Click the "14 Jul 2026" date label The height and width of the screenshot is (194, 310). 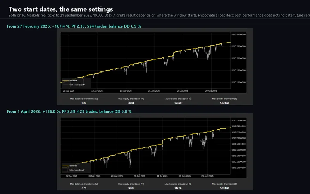click(162, 176)
